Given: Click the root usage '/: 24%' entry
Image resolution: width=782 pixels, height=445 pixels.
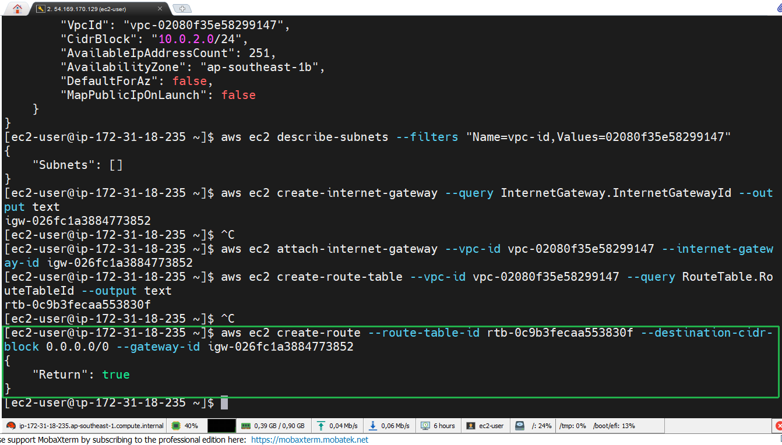Looking at the screenshot, I should click(x=541, y=426).
